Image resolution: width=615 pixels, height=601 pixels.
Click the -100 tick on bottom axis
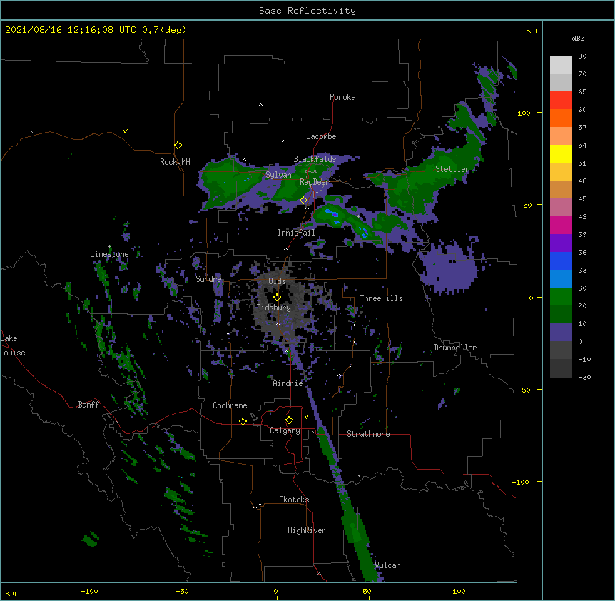(89, 591)
